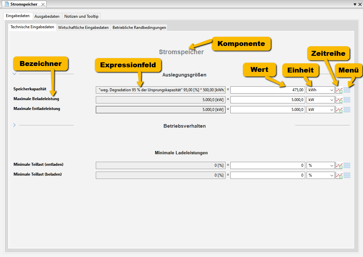Open menu icon for Maximale Beladeleistung row

point(347,100)
